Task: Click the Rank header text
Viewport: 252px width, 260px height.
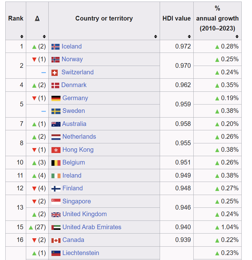Action: (16, 18)
